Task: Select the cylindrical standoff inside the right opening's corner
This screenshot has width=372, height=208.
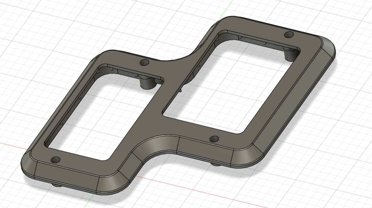Action: [x=290, y=55]
